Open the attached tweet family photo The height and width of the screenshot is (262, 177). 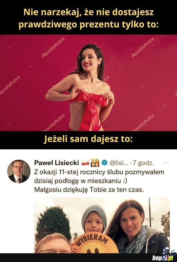pyautogui.click(x=102, y=225)
